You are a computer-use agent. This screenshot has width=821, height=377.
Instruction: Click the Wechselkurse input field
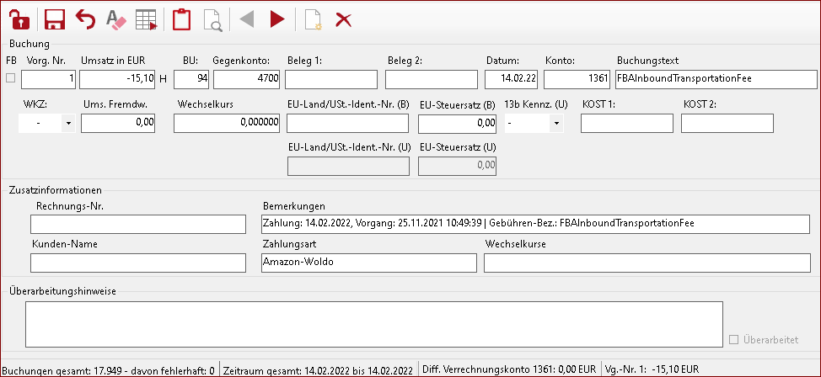click(x=647, y=263)
